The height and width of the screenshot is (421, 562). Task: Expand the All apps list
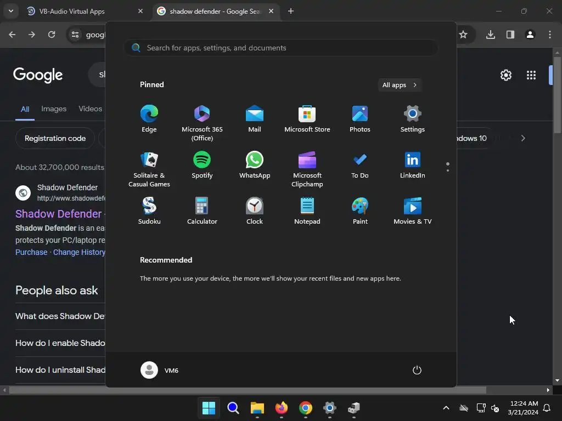tap(400, 85)
